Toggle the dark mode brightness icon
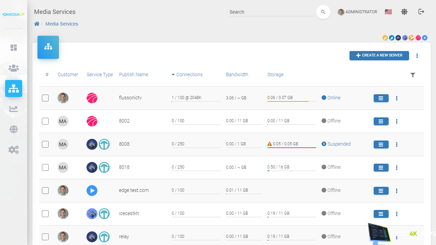The image size is (436, 245). point(404,12)
